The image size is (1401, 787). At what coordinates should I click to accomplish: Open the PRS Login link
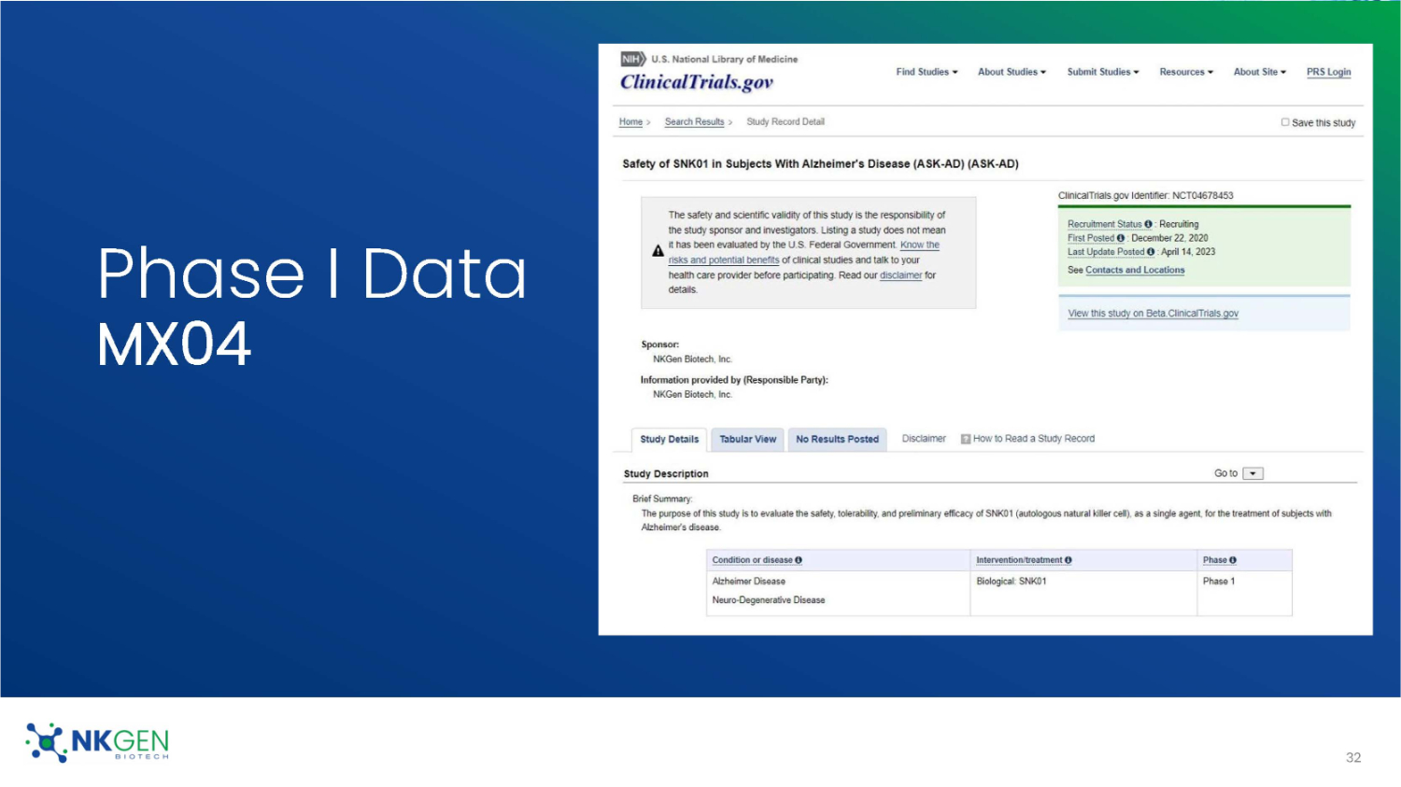click(x=1328, y=72)
